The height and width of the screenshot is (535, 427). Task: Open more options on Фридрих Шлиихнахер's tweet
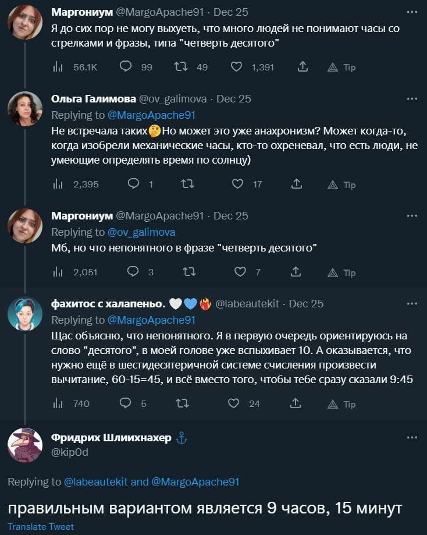[x=412, y=438]
